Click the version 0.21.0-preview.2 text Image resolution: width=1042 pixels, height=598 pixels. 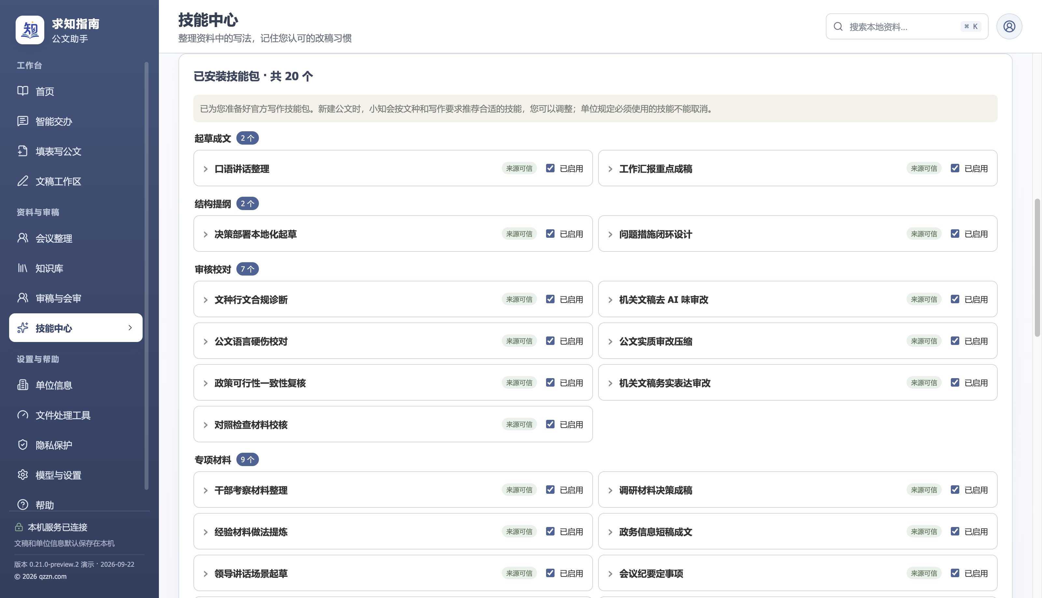74,564
